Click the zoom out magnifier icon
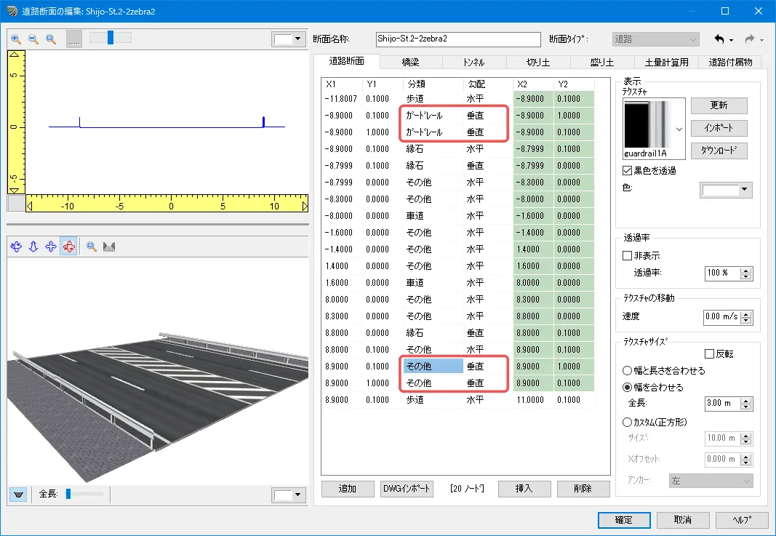 (x=33, y=39)
